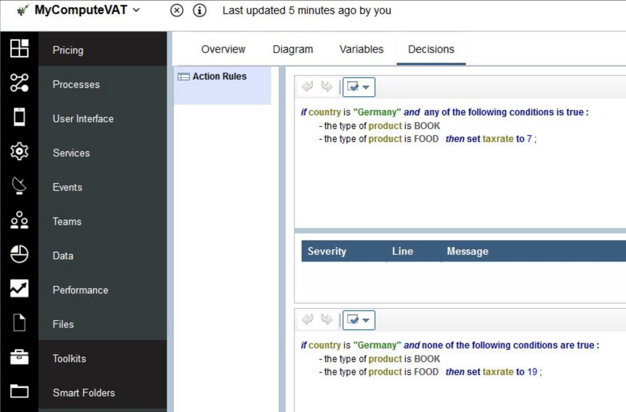This screenshot has width=626, height=412.
Task: Click "FOOD" in the second rule
Action: (x=426, y=372)
